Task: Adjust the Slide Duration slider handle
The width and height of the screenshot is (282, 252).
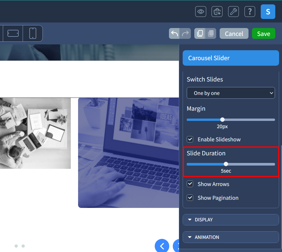Action: (x=226, y=164)
